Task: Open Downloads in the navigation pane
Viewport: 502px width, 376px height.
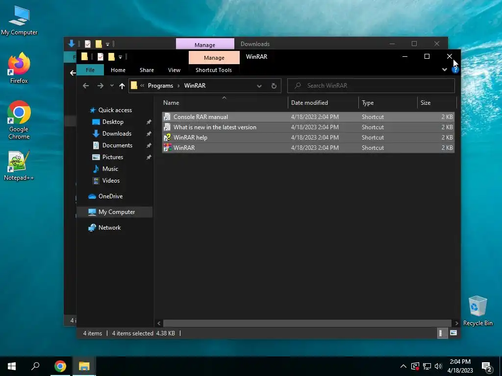Action: click(x=117, y=134)
